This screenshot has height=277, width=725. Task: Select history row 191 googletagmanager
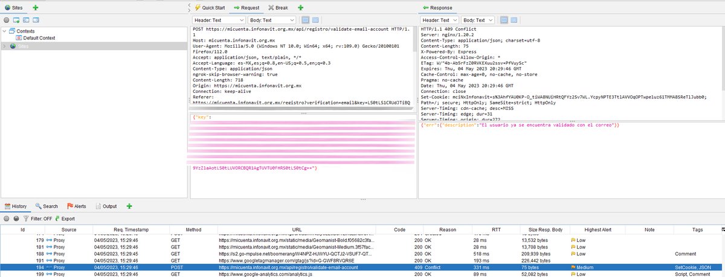361,259
